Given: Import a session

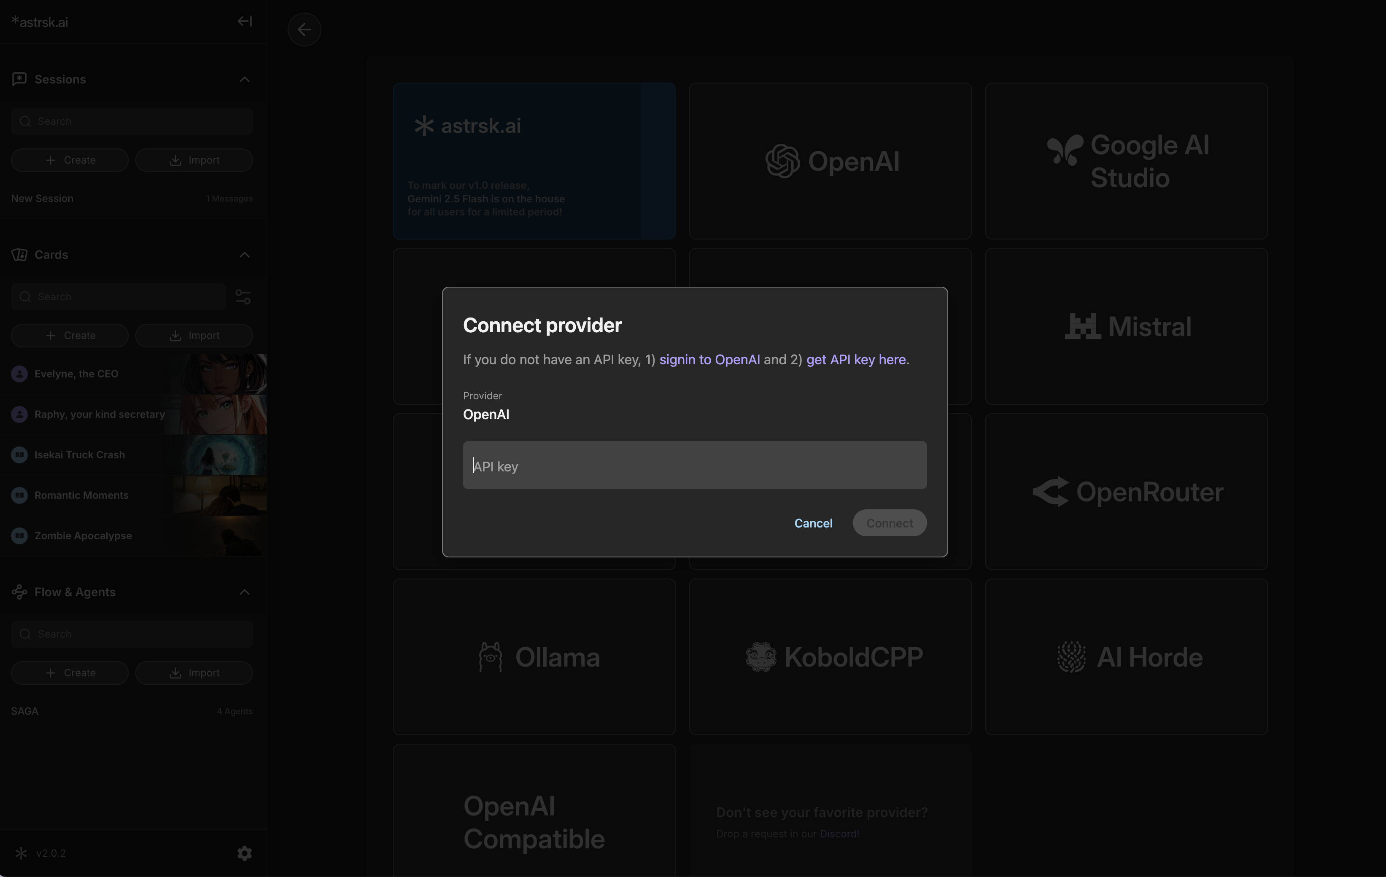Looking at the screenshot, I should coord(194,160).
